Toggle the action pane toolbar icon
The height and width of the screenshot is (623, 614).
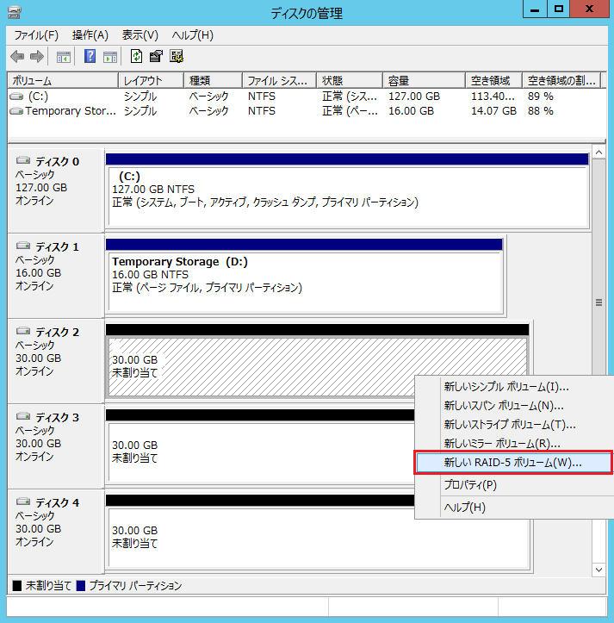(x=110, y=57)
